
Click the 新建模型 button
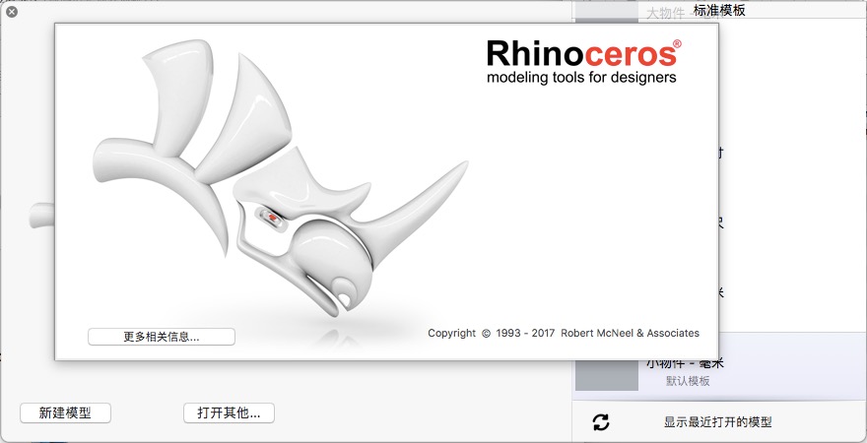[x=65, y=412]
